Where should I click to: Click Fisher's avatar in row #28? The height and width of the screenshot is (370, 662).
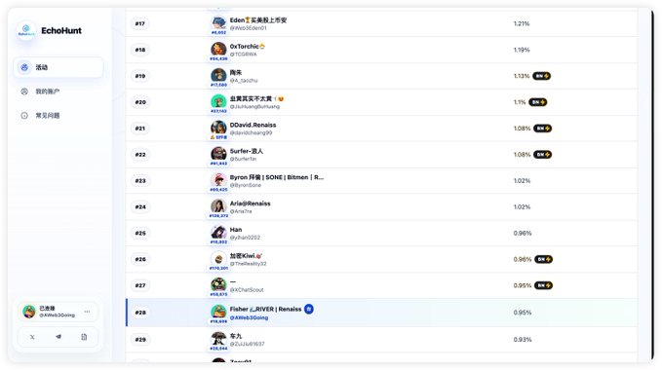point(218,312)
